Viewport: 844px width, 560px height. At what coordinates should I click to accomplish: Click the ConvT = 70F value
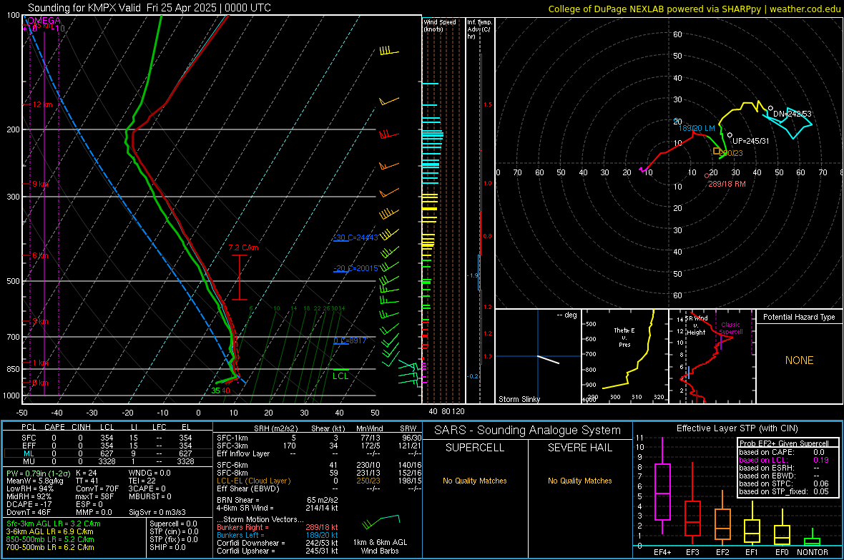pyautogui.click(x=97, y=488)
